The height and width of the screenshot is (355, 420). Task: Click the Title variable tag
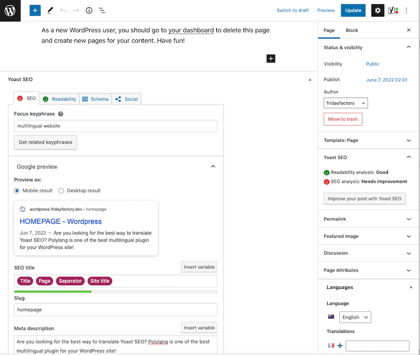[x=25, y=281]
